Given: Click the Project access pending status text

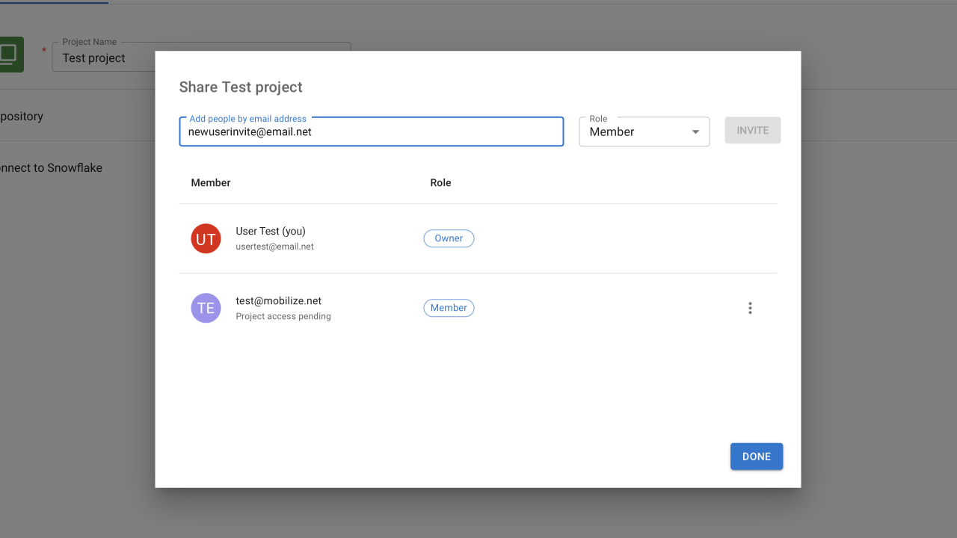Looking at the screenshot, I should pyautogui.click(x=283, y=317).
